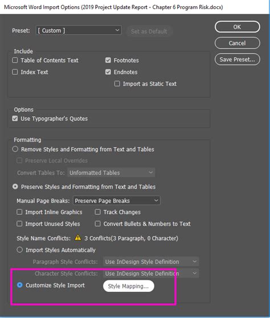The width and height of the screenshot is (270, 318).
Task: Enable Table of Contents Text checkbox
Action: [15, 60]
